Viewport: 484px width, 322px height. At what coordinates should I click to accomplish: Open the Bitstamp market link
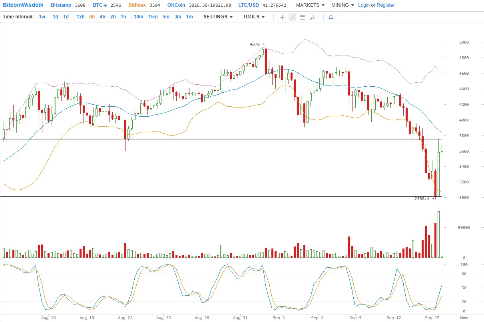61,5
